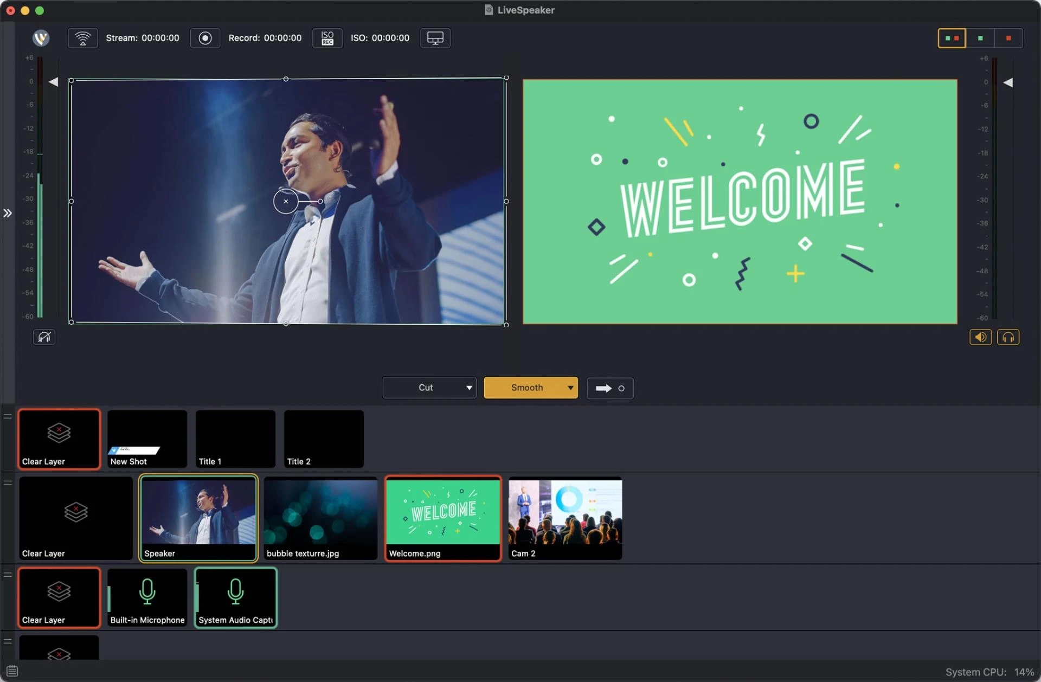1041x682 pixels.
Task: Open the Smooth transition dropdown arrow
Action: click(570, 388)
